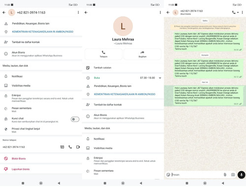Viewport: 246px width, 187px height.
Task: Tap the microphone voice message button
Action: [242, 175]
